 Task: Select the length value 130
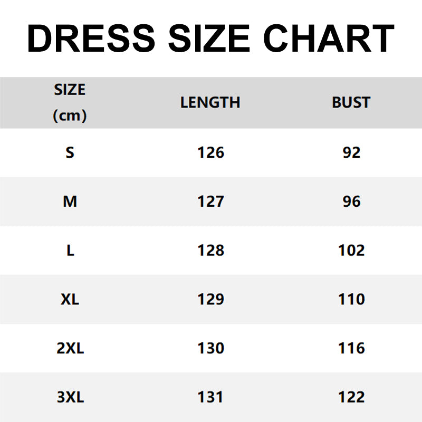click(210, 349)
